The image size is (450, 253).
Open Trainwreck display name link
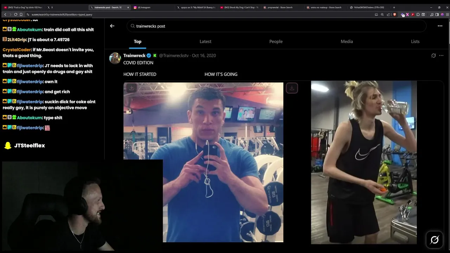click(x=134, y=56)
